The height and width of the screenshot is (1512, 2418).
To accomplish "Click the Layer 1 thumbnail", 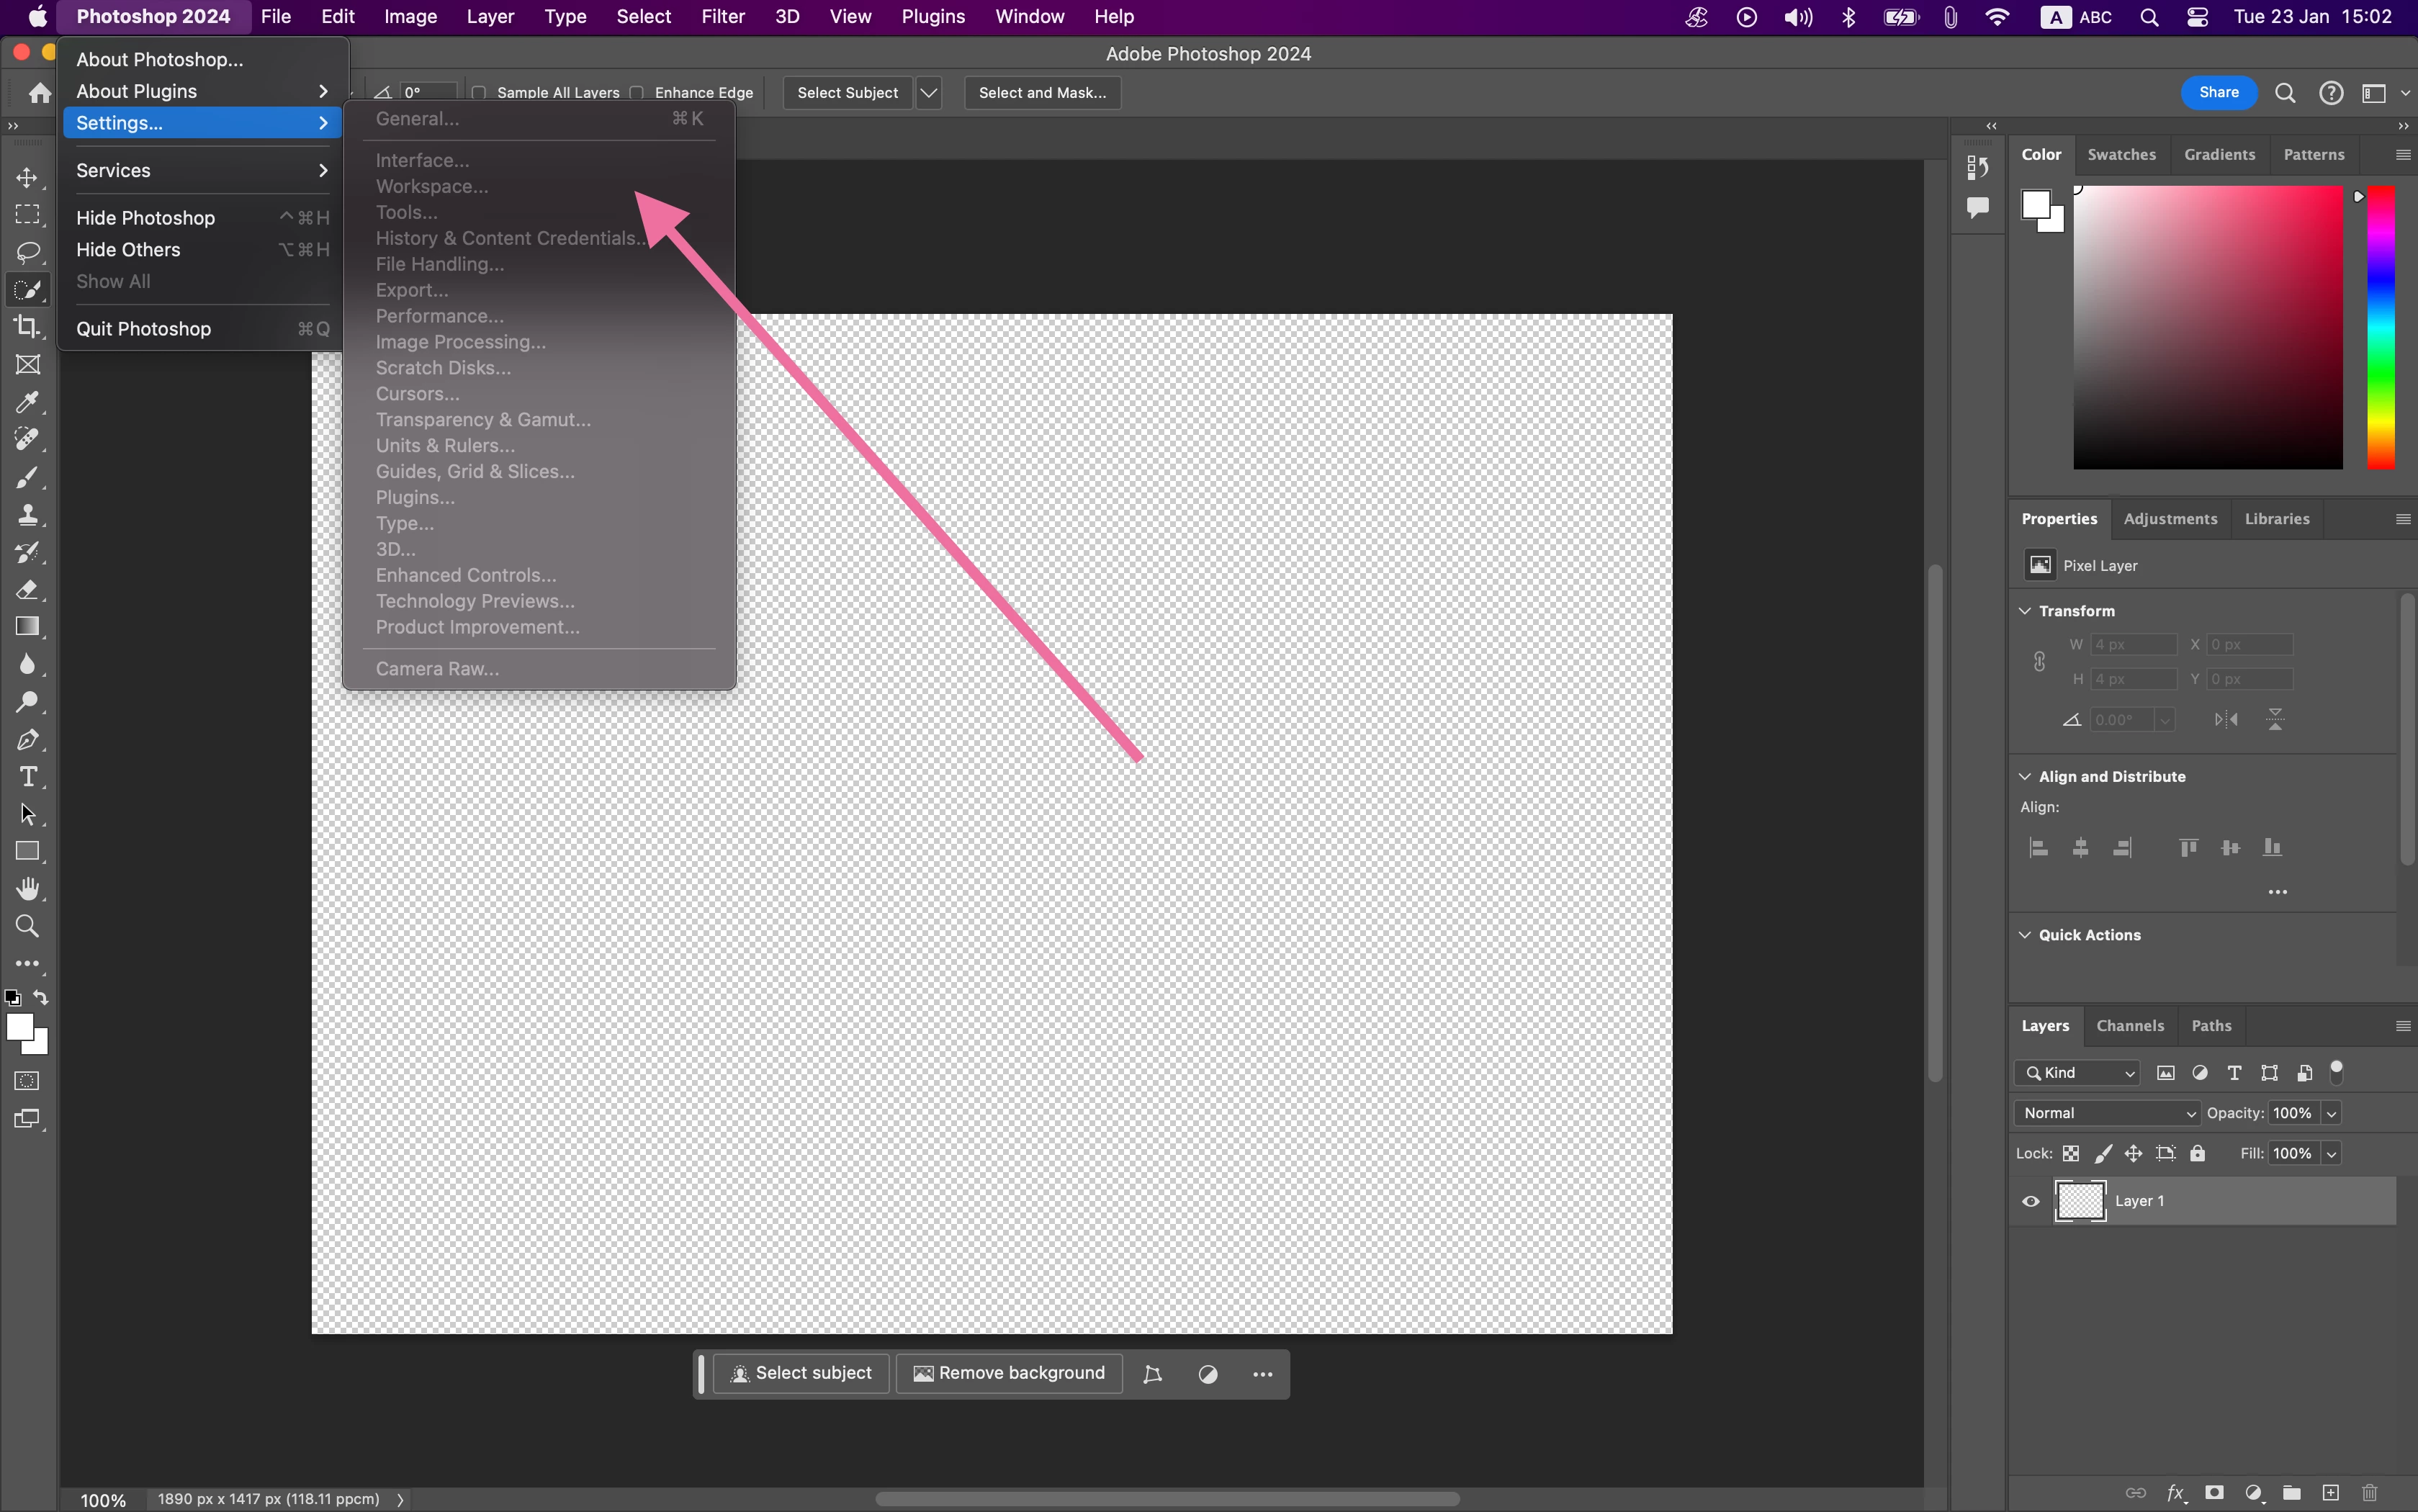I will point(2080,1201).
